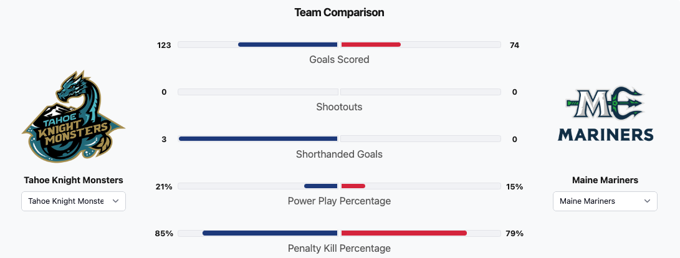Click the Tahoe Knight Monsters team name
680x258 pixels.
click(74, 180)
